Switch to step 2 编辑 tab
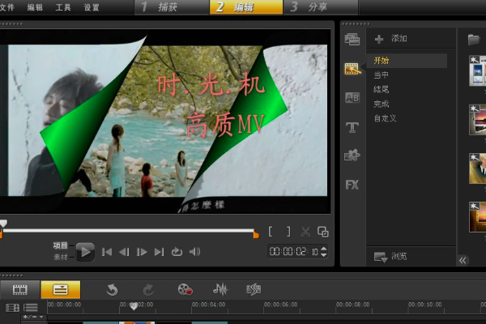 click(246, 7)
